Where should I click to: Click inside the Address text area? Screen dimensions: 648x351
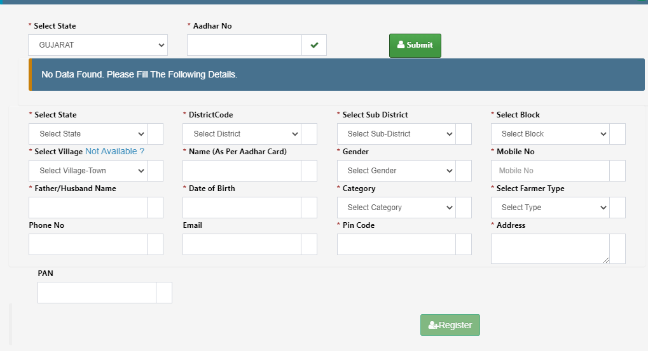(550, 249)
